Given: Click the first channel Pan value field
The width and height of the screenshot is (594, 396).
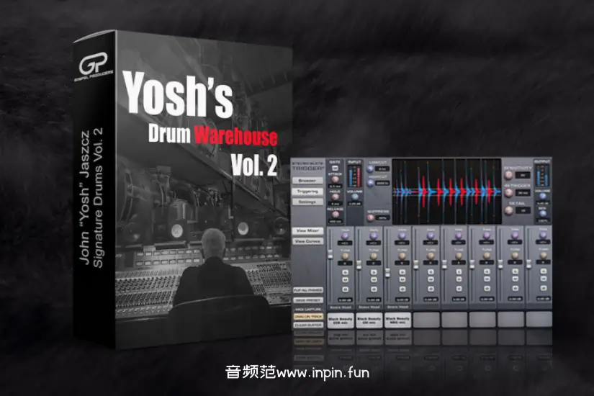Looking at the screenshot, I should pos(345,243).
